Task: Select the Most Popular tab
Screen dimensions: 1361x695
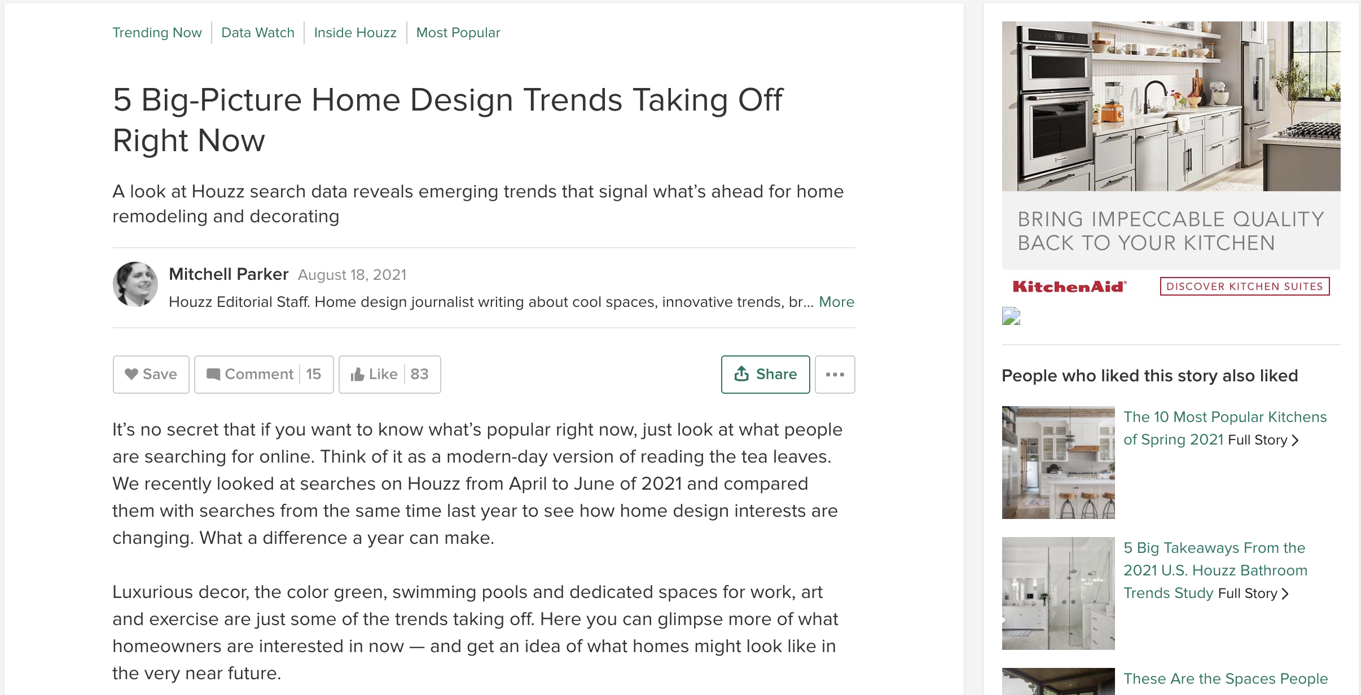Action: pos(458,33)
